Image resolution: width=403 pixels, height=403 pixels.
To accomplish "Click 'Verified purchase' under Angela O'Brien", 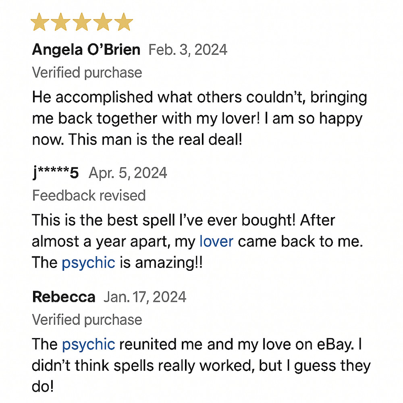I will point(87,73).
